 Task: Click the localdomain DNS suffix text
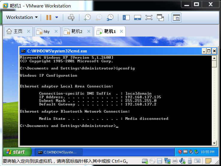(x=138, y=93)
